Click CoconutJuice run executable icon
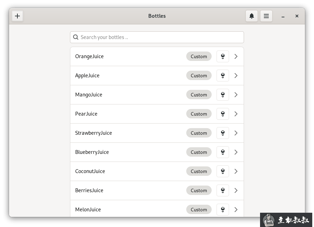The height and width of the screenshot is (227, 314). coord(223,171)
